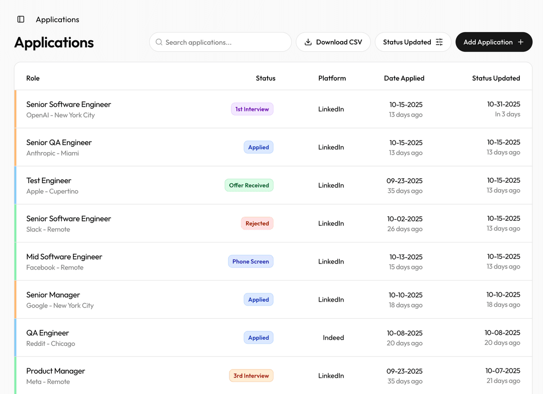Click the plus icon on Add Application
This screenshot has height=394, width=543.
(x=520, y=42)
